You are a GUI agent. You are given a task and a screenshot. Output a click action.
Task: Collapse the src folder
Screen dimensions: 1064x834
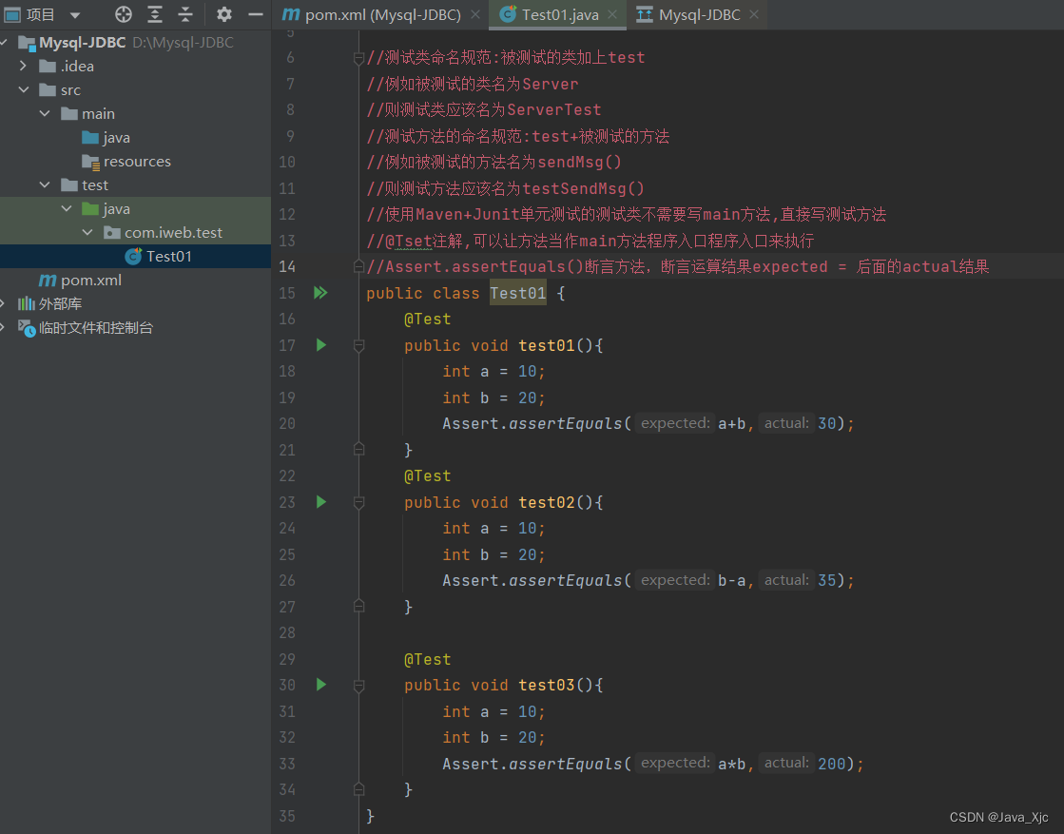coord(24,89)
